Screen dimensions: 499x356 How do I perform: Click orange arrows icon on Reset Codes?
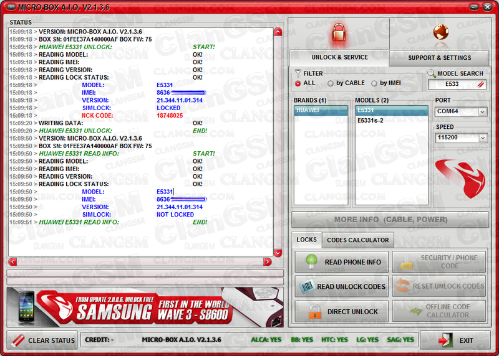coord(403,286)
